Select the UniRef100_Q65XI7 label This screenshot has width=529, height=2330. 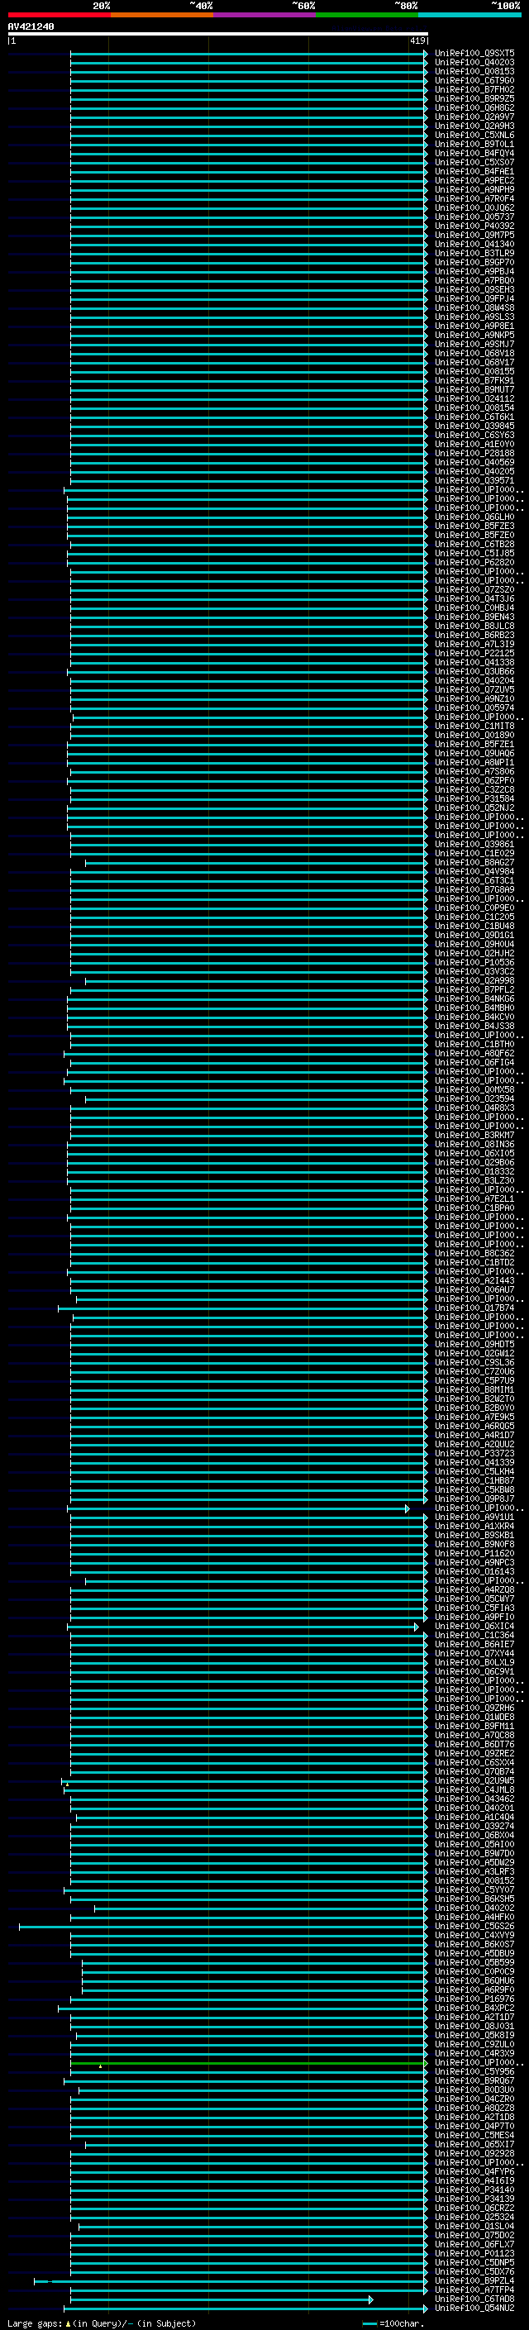pyautogui.click(x=474, y=2144)
